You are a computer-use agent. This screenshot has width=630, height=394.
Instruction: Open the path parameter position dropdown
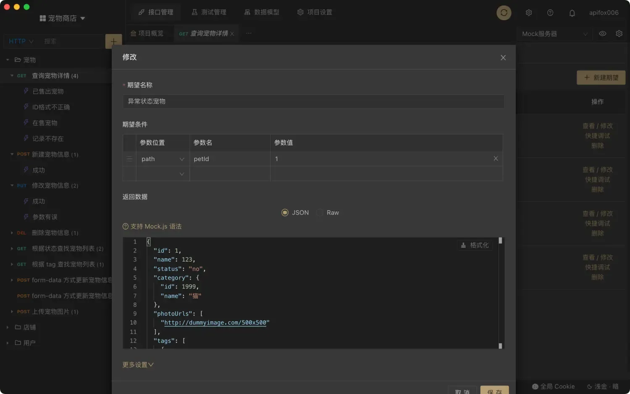[x=182, y=159]
